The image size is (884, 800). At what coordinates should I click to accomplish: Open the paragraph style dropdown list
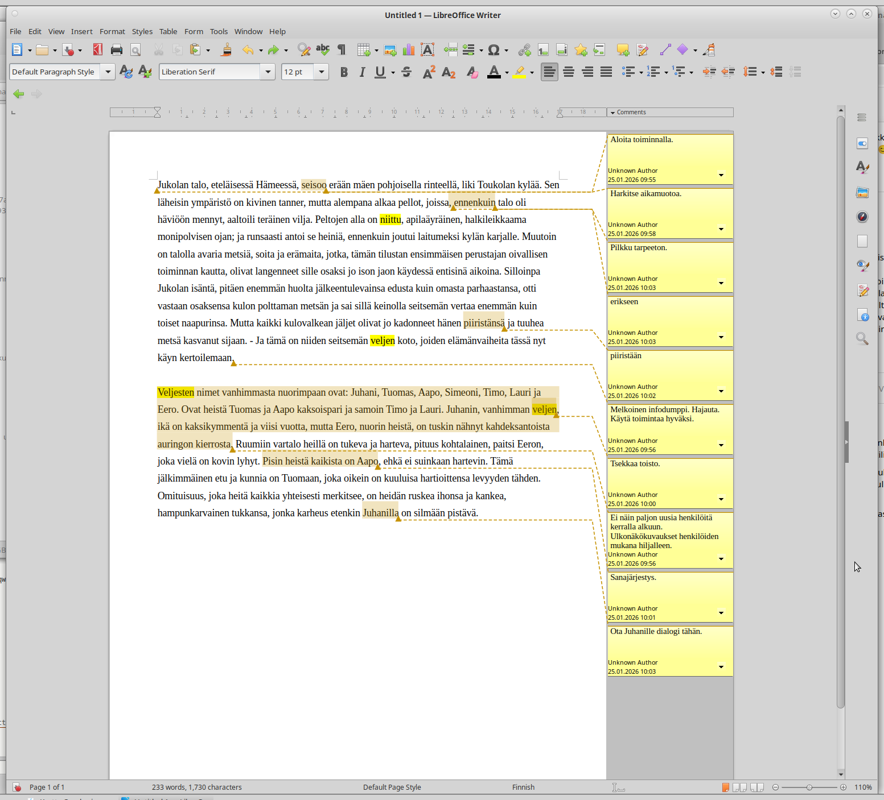(x=108, y=72)
